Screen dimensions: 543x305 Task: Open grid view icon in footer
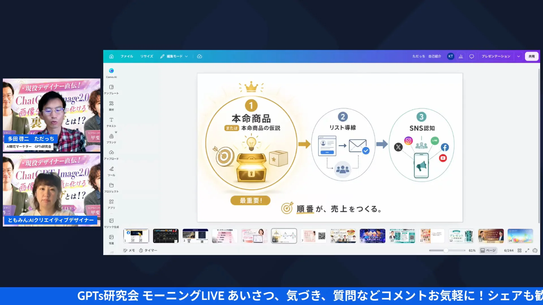coord(520,250)
